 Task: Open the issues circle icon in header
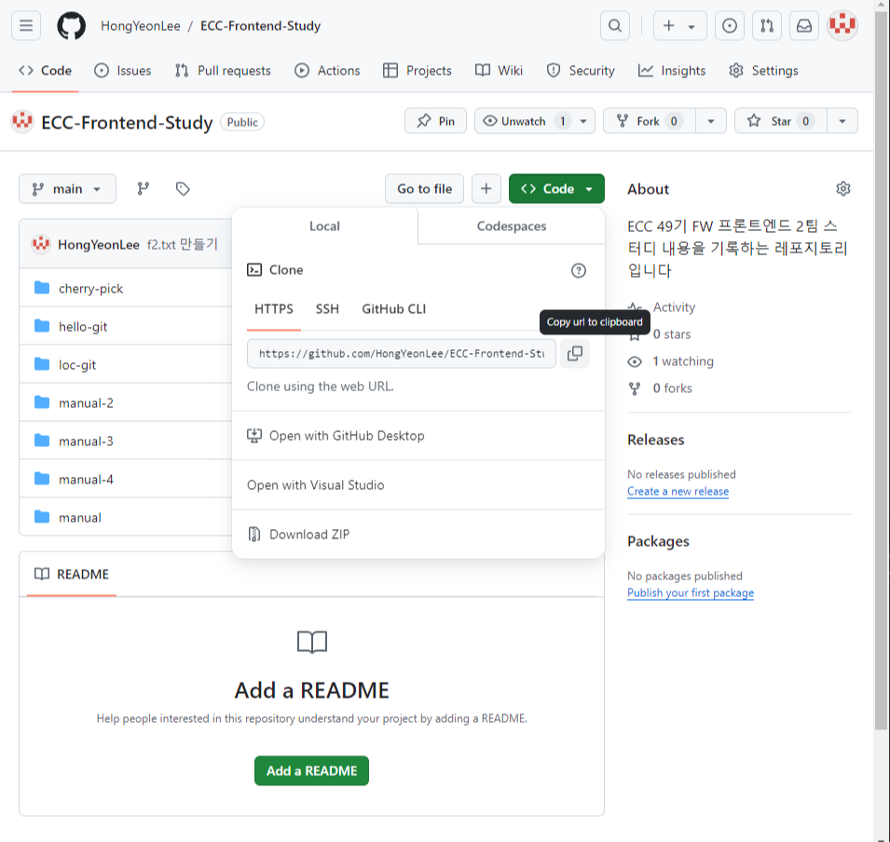(x=730, y=25)
